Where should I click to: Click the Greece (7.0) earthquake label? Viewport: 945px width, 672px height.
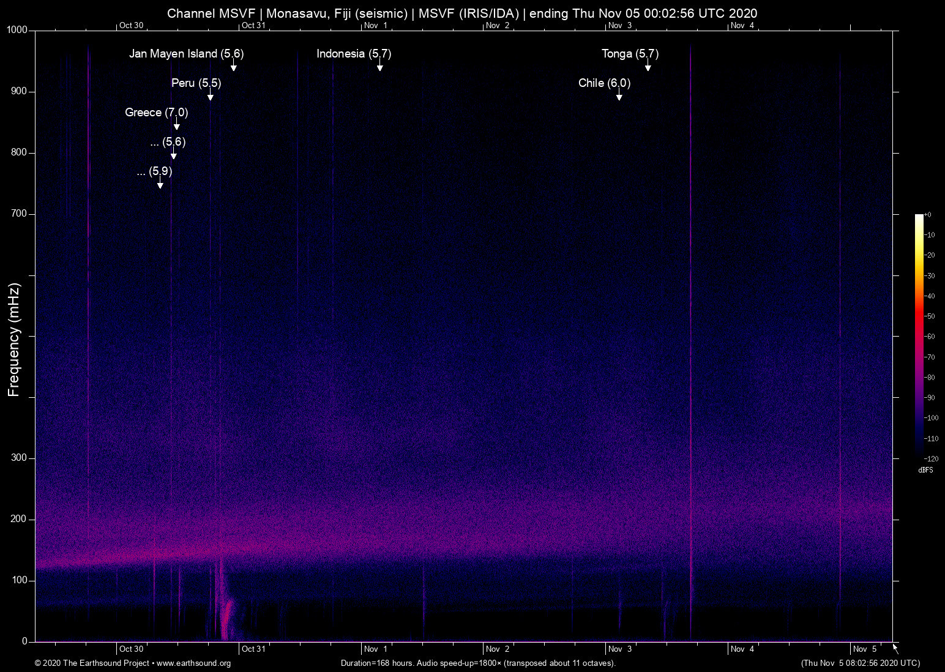click(156, 113)
